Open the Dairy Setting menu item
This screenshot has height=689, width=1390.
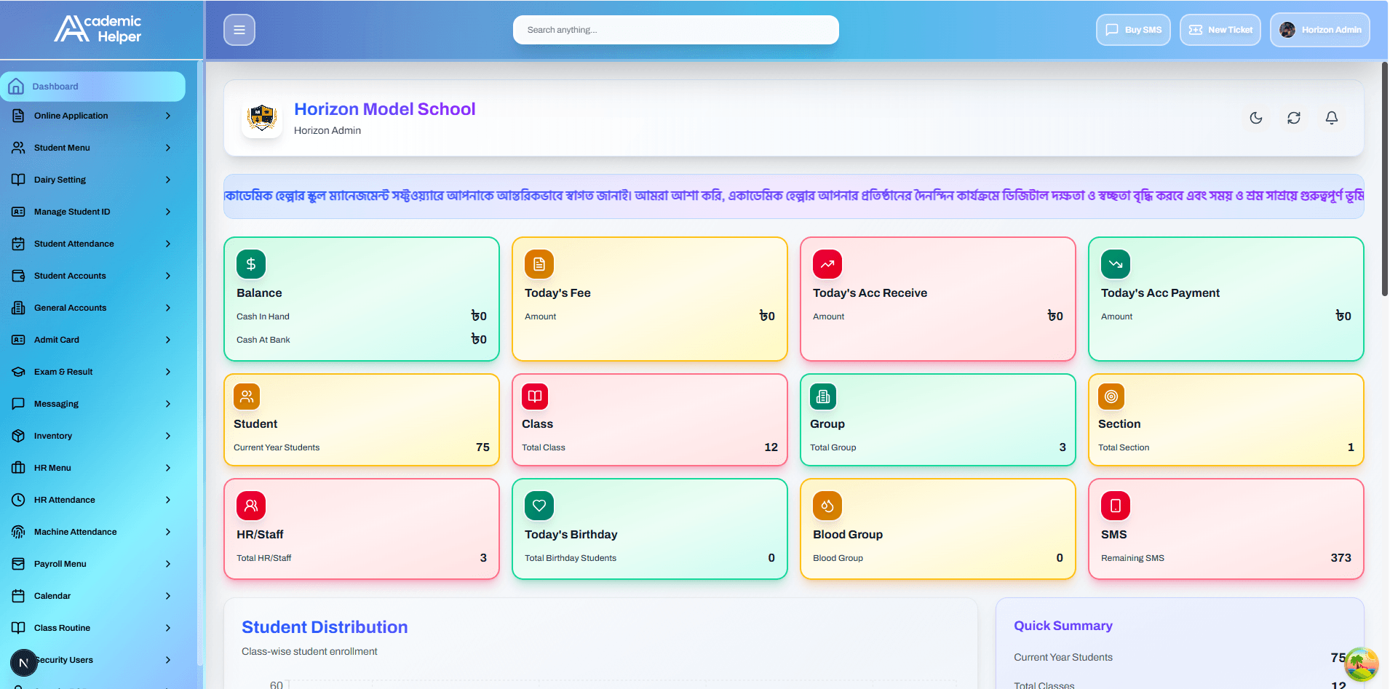[93, 180]
